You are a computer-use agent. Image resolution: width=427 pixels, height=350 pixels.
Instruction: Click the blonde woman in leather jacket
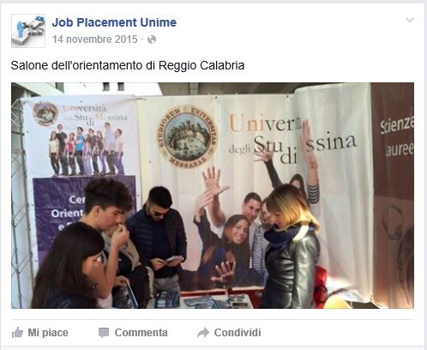tap(291, 246)
